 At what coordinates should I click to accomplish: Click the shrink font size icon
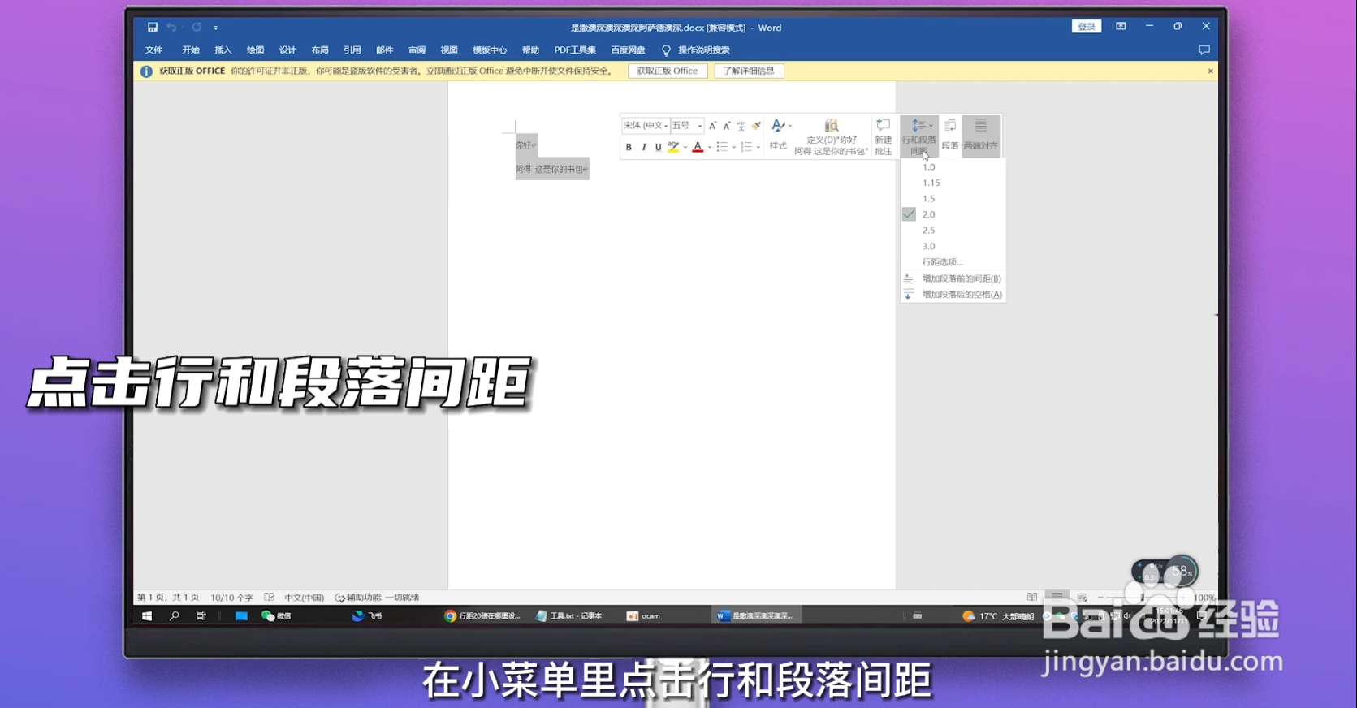[x=727, y=126]
